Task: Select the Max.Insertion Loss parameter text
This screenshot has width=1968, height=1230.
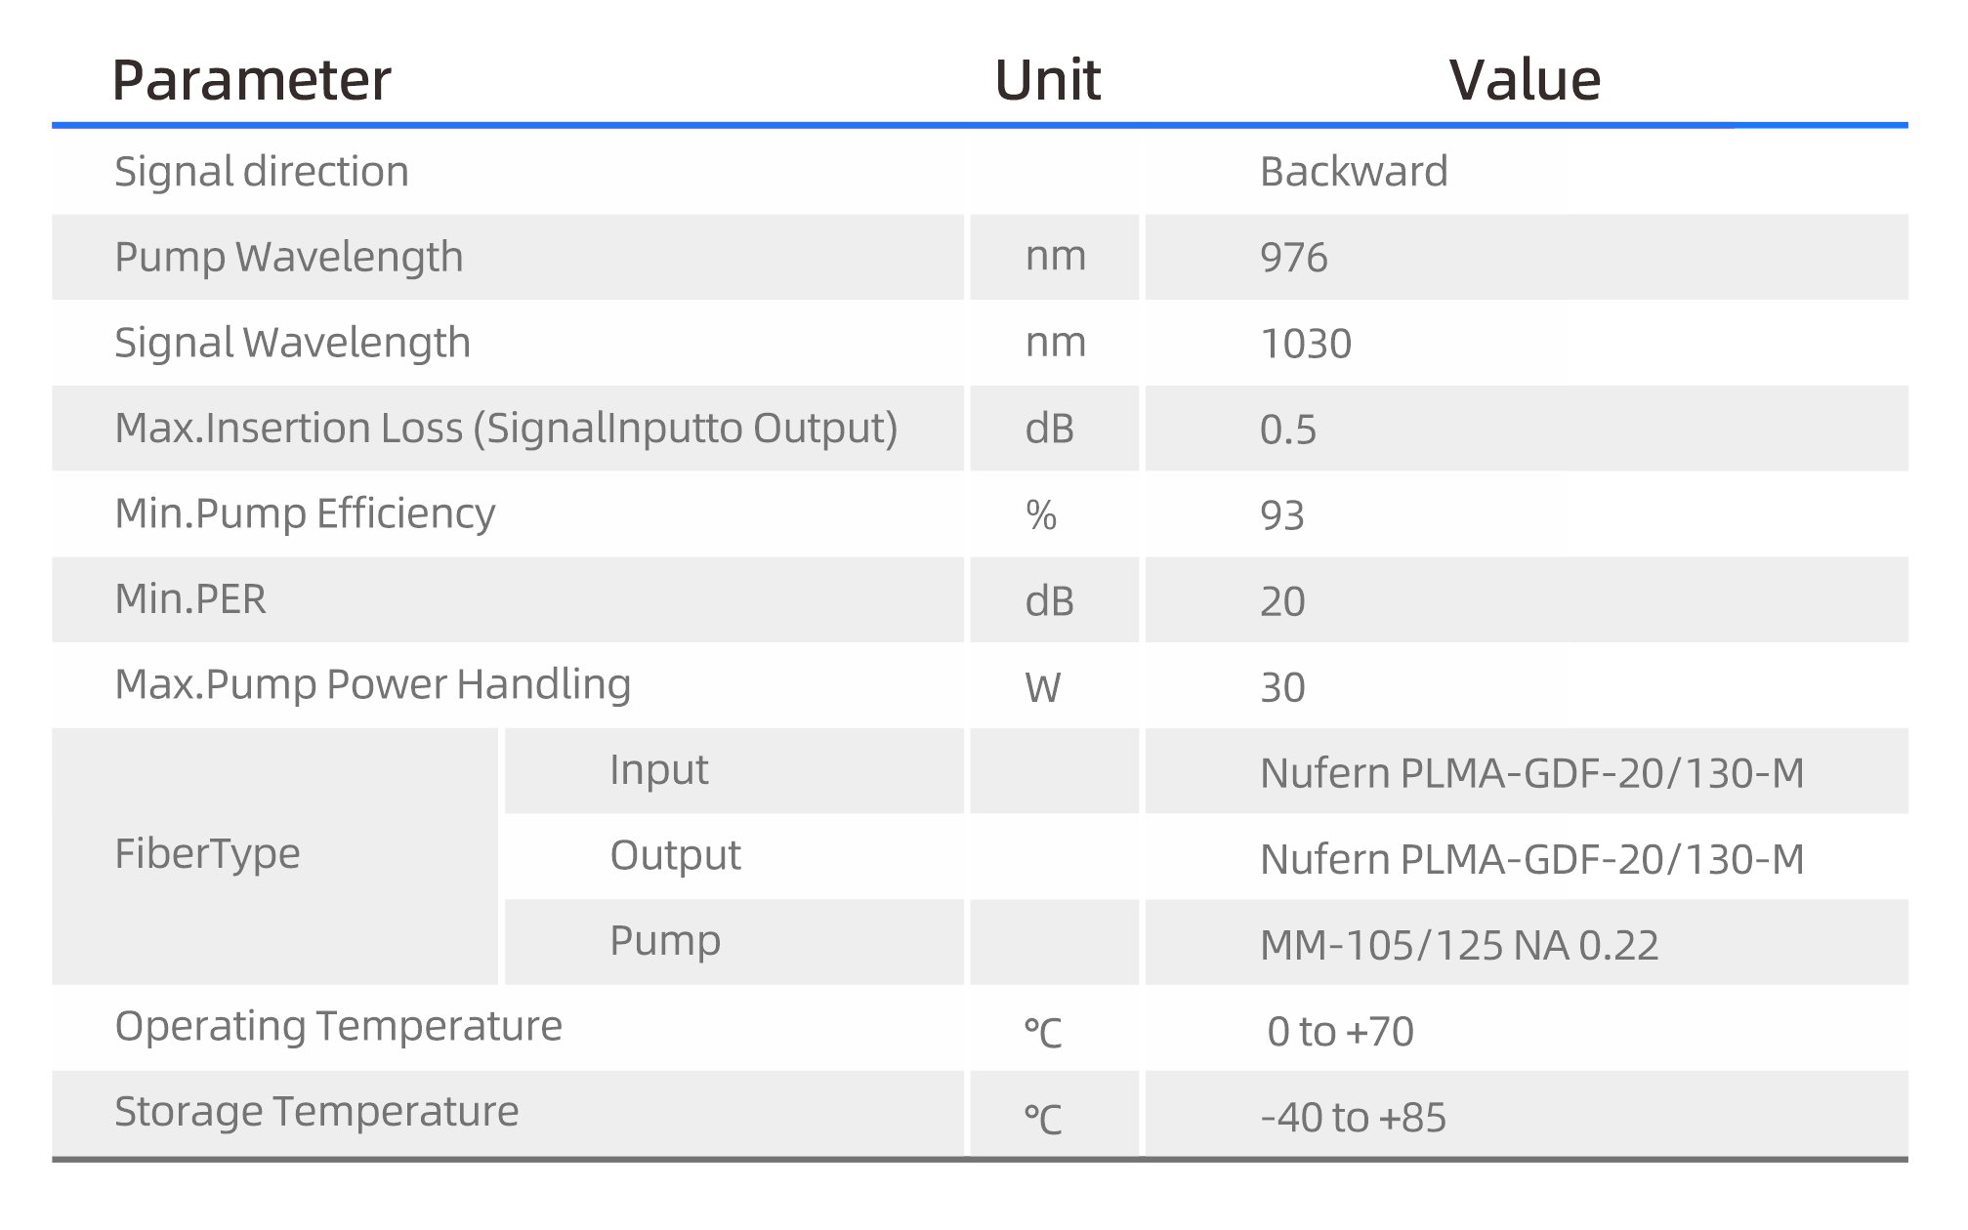Action: point(506,429)
